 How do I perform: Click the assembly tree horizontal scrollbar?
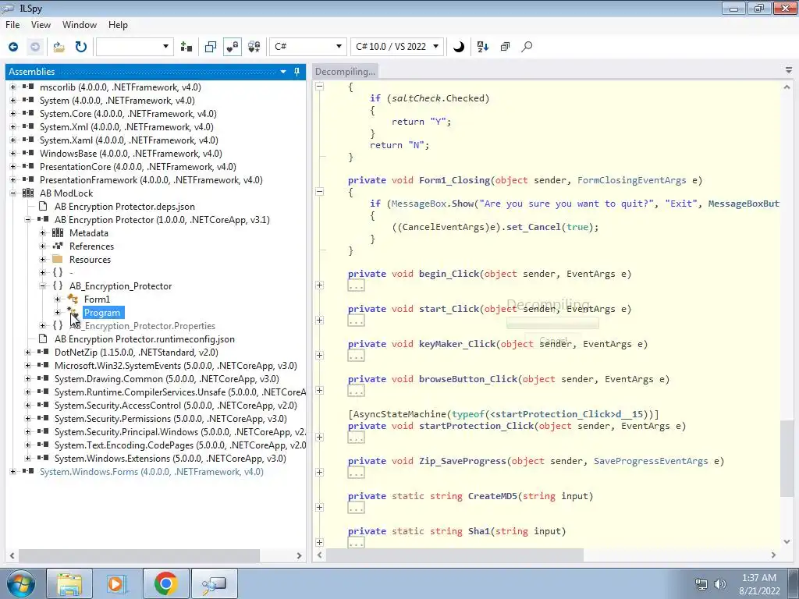coord(139,555)
